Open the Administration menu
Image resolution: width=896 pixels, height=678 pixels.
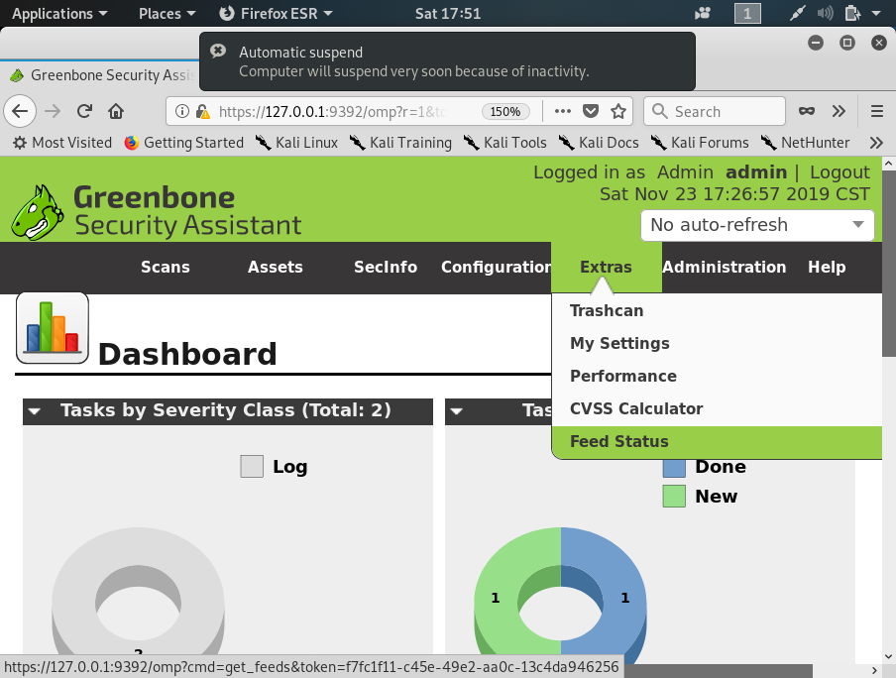click(724, 267)
